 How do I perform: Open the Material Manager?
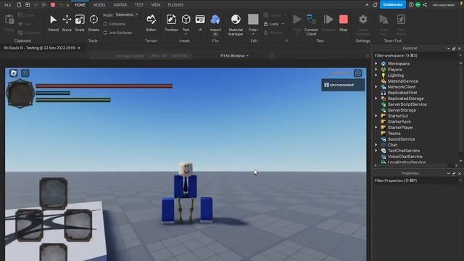click(236, 25)
